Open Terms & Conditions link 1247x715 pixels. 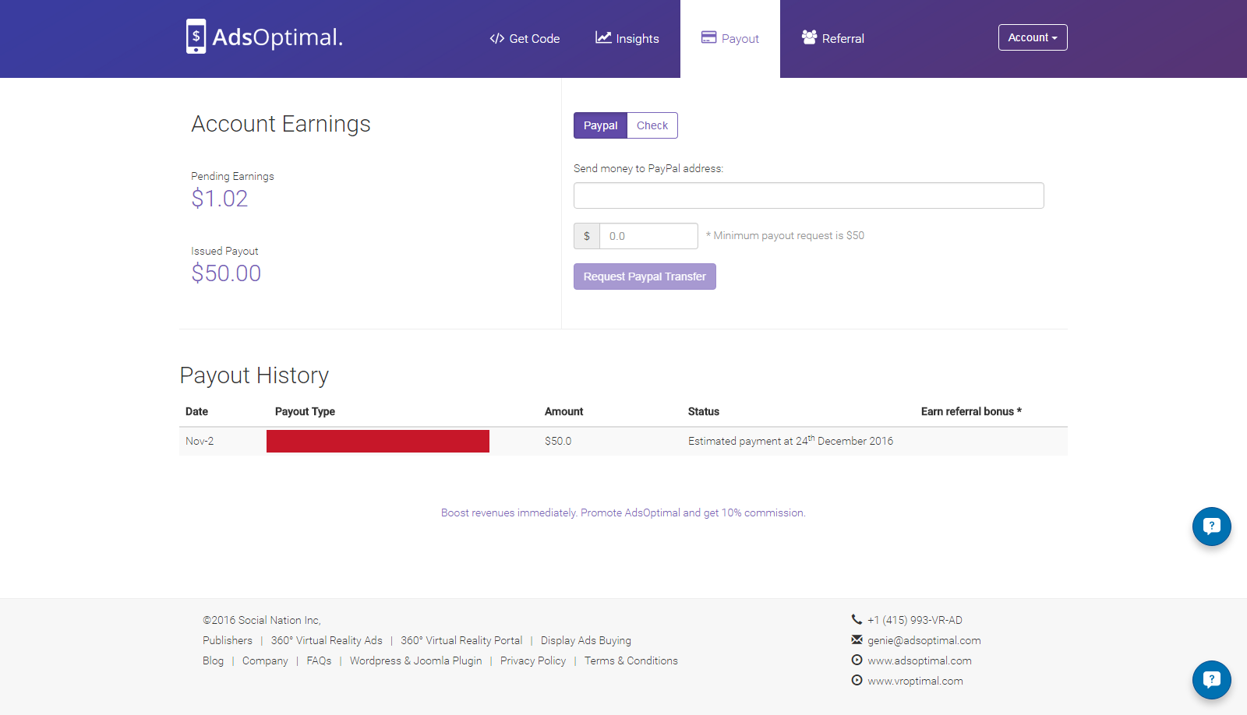631,660
